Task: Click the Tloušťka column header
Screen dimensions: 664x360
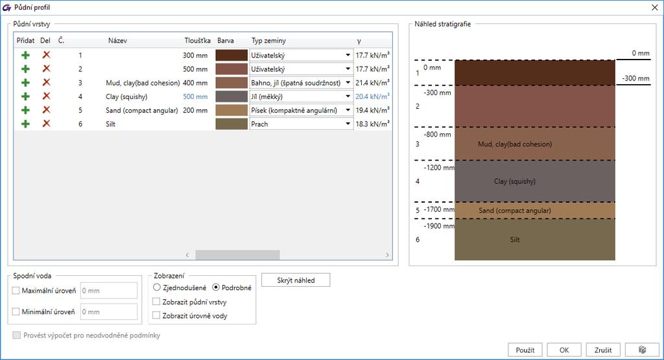Action: point(197,41)
